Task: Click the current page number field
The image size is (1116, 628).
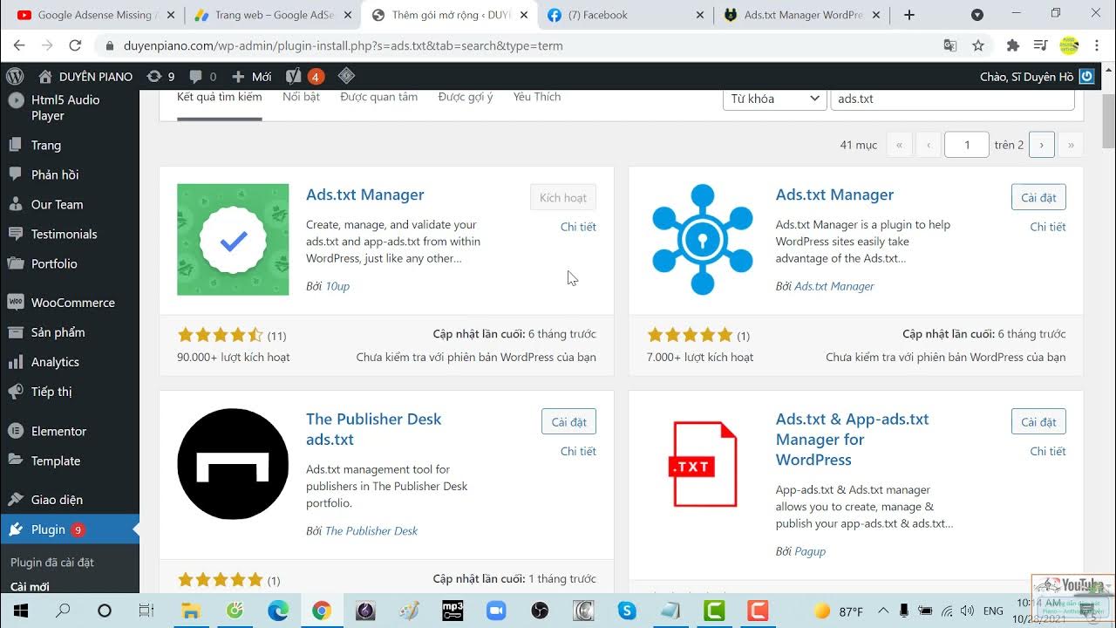Action: (x=966, y=145)
